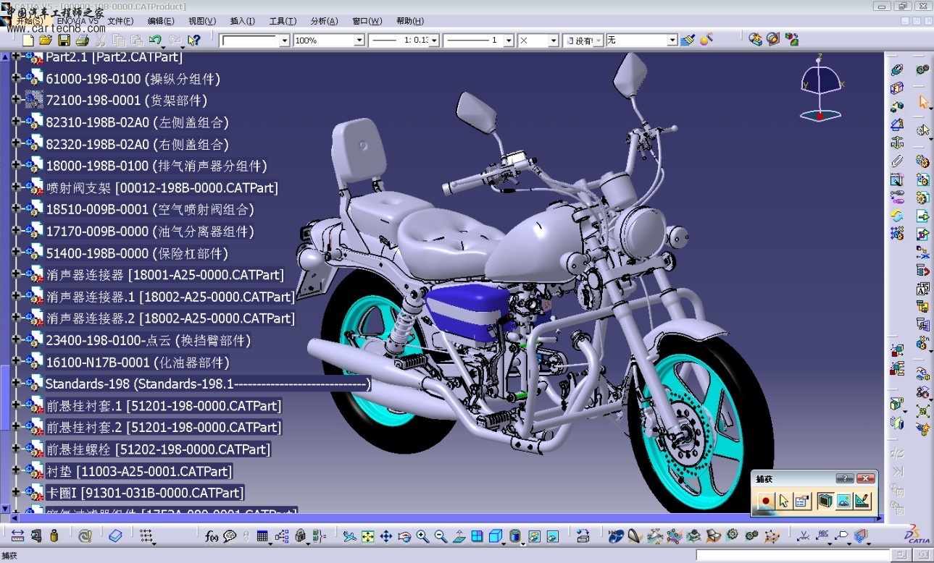
Task: Choose the Select arrow tool in right toolbar
Action: pyautogui.click(x=923, y=102)
